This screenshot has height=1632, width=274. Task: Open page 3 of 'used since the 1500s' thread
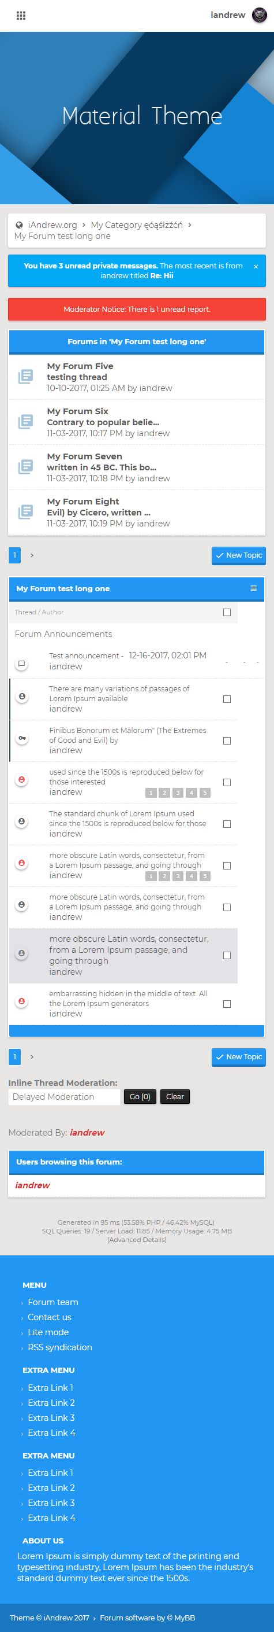[x=178, y=793]
